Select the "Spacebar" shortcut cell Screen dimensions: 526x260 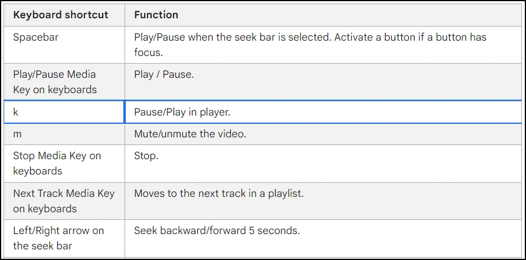(36, 37)
